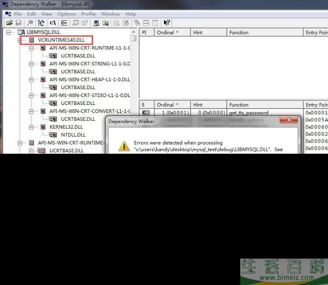
Task: Sort imports list by Hint column
Action: [x=209, y=32]
